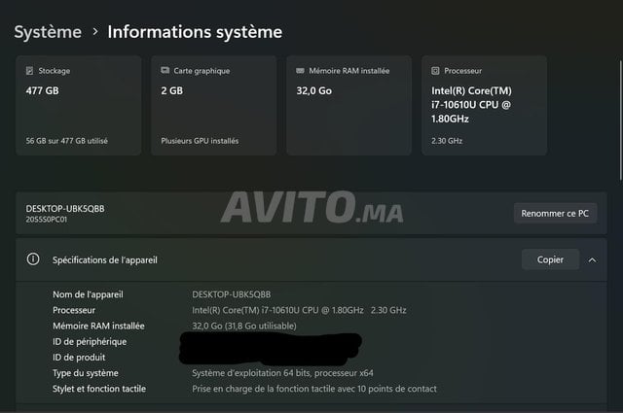Go back to Système in breadcrumb
Viewport: 623px width, 413px height.
click(48, 32)
